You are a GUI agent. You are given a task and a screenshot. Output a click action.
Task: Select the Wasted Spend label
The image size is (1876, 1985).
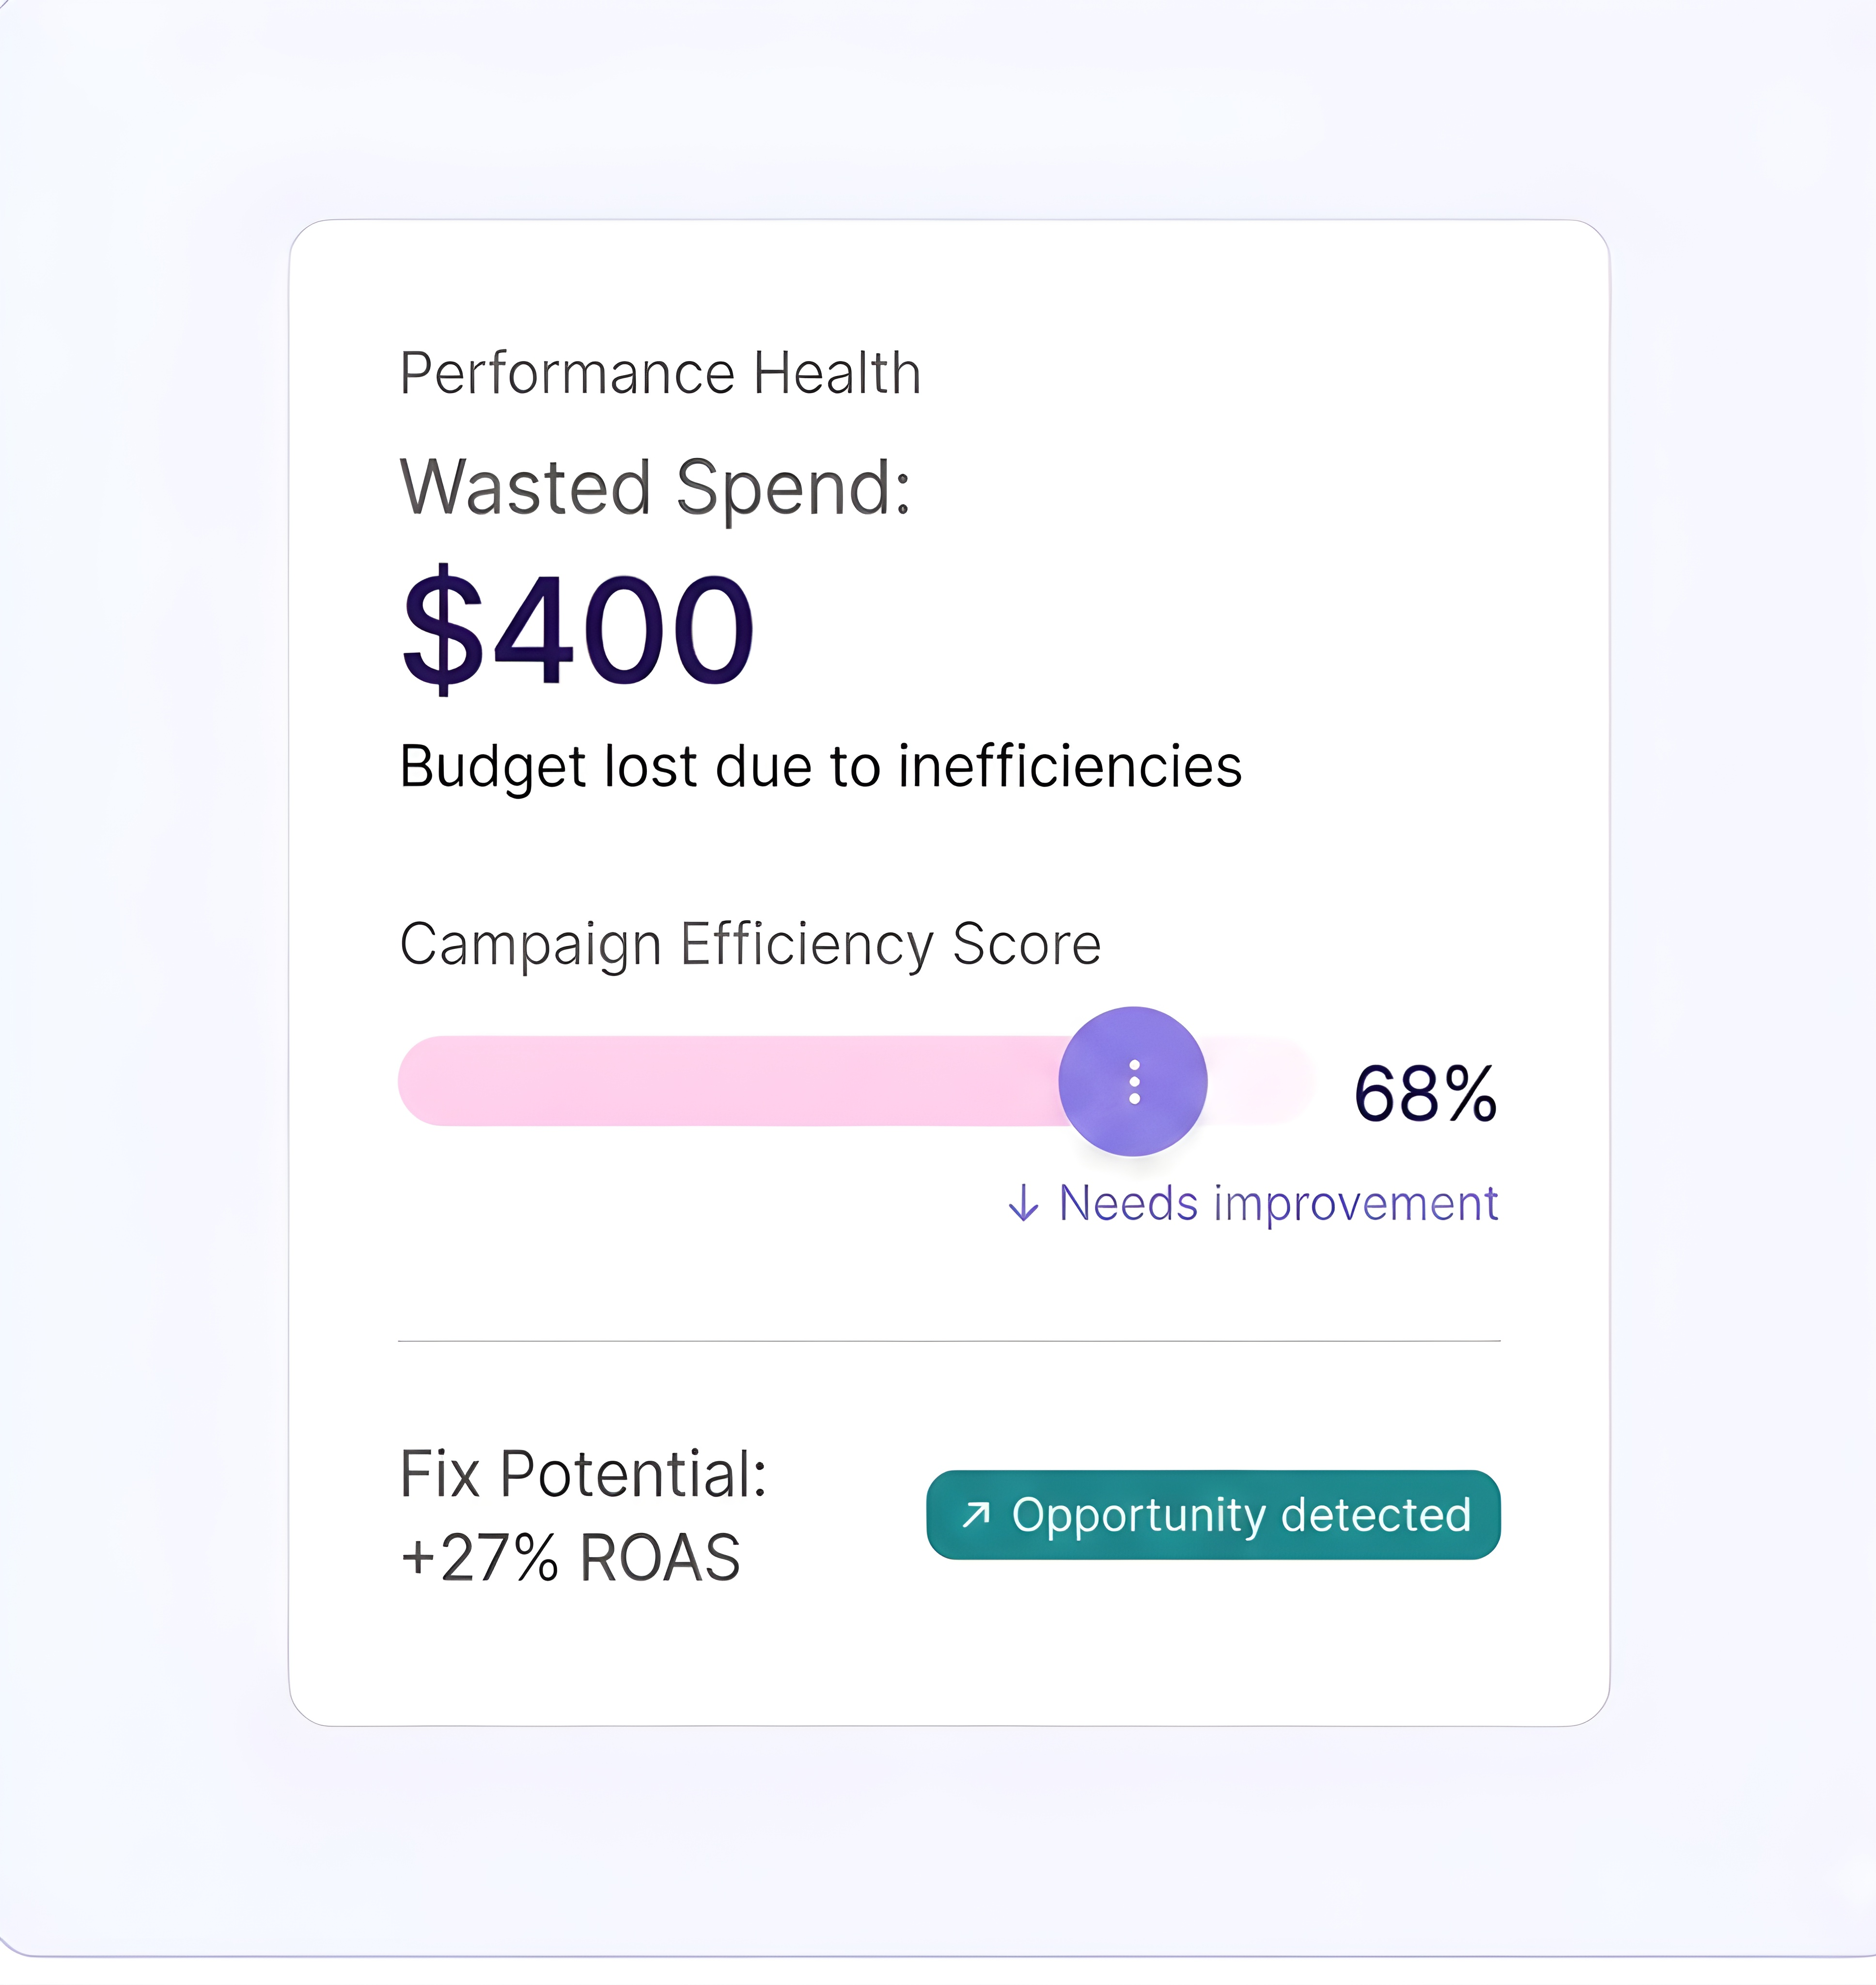pyautogui.click(x=655, y=488)
